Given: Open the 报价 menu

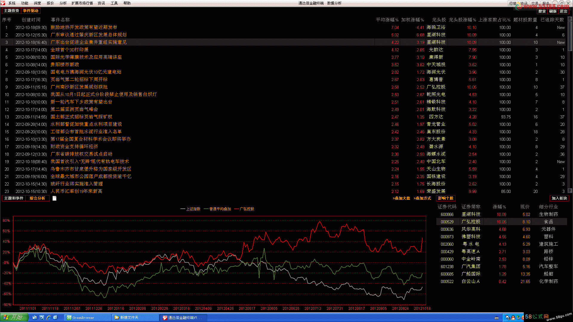Looking at the screenshot, I should coord(50,3).
